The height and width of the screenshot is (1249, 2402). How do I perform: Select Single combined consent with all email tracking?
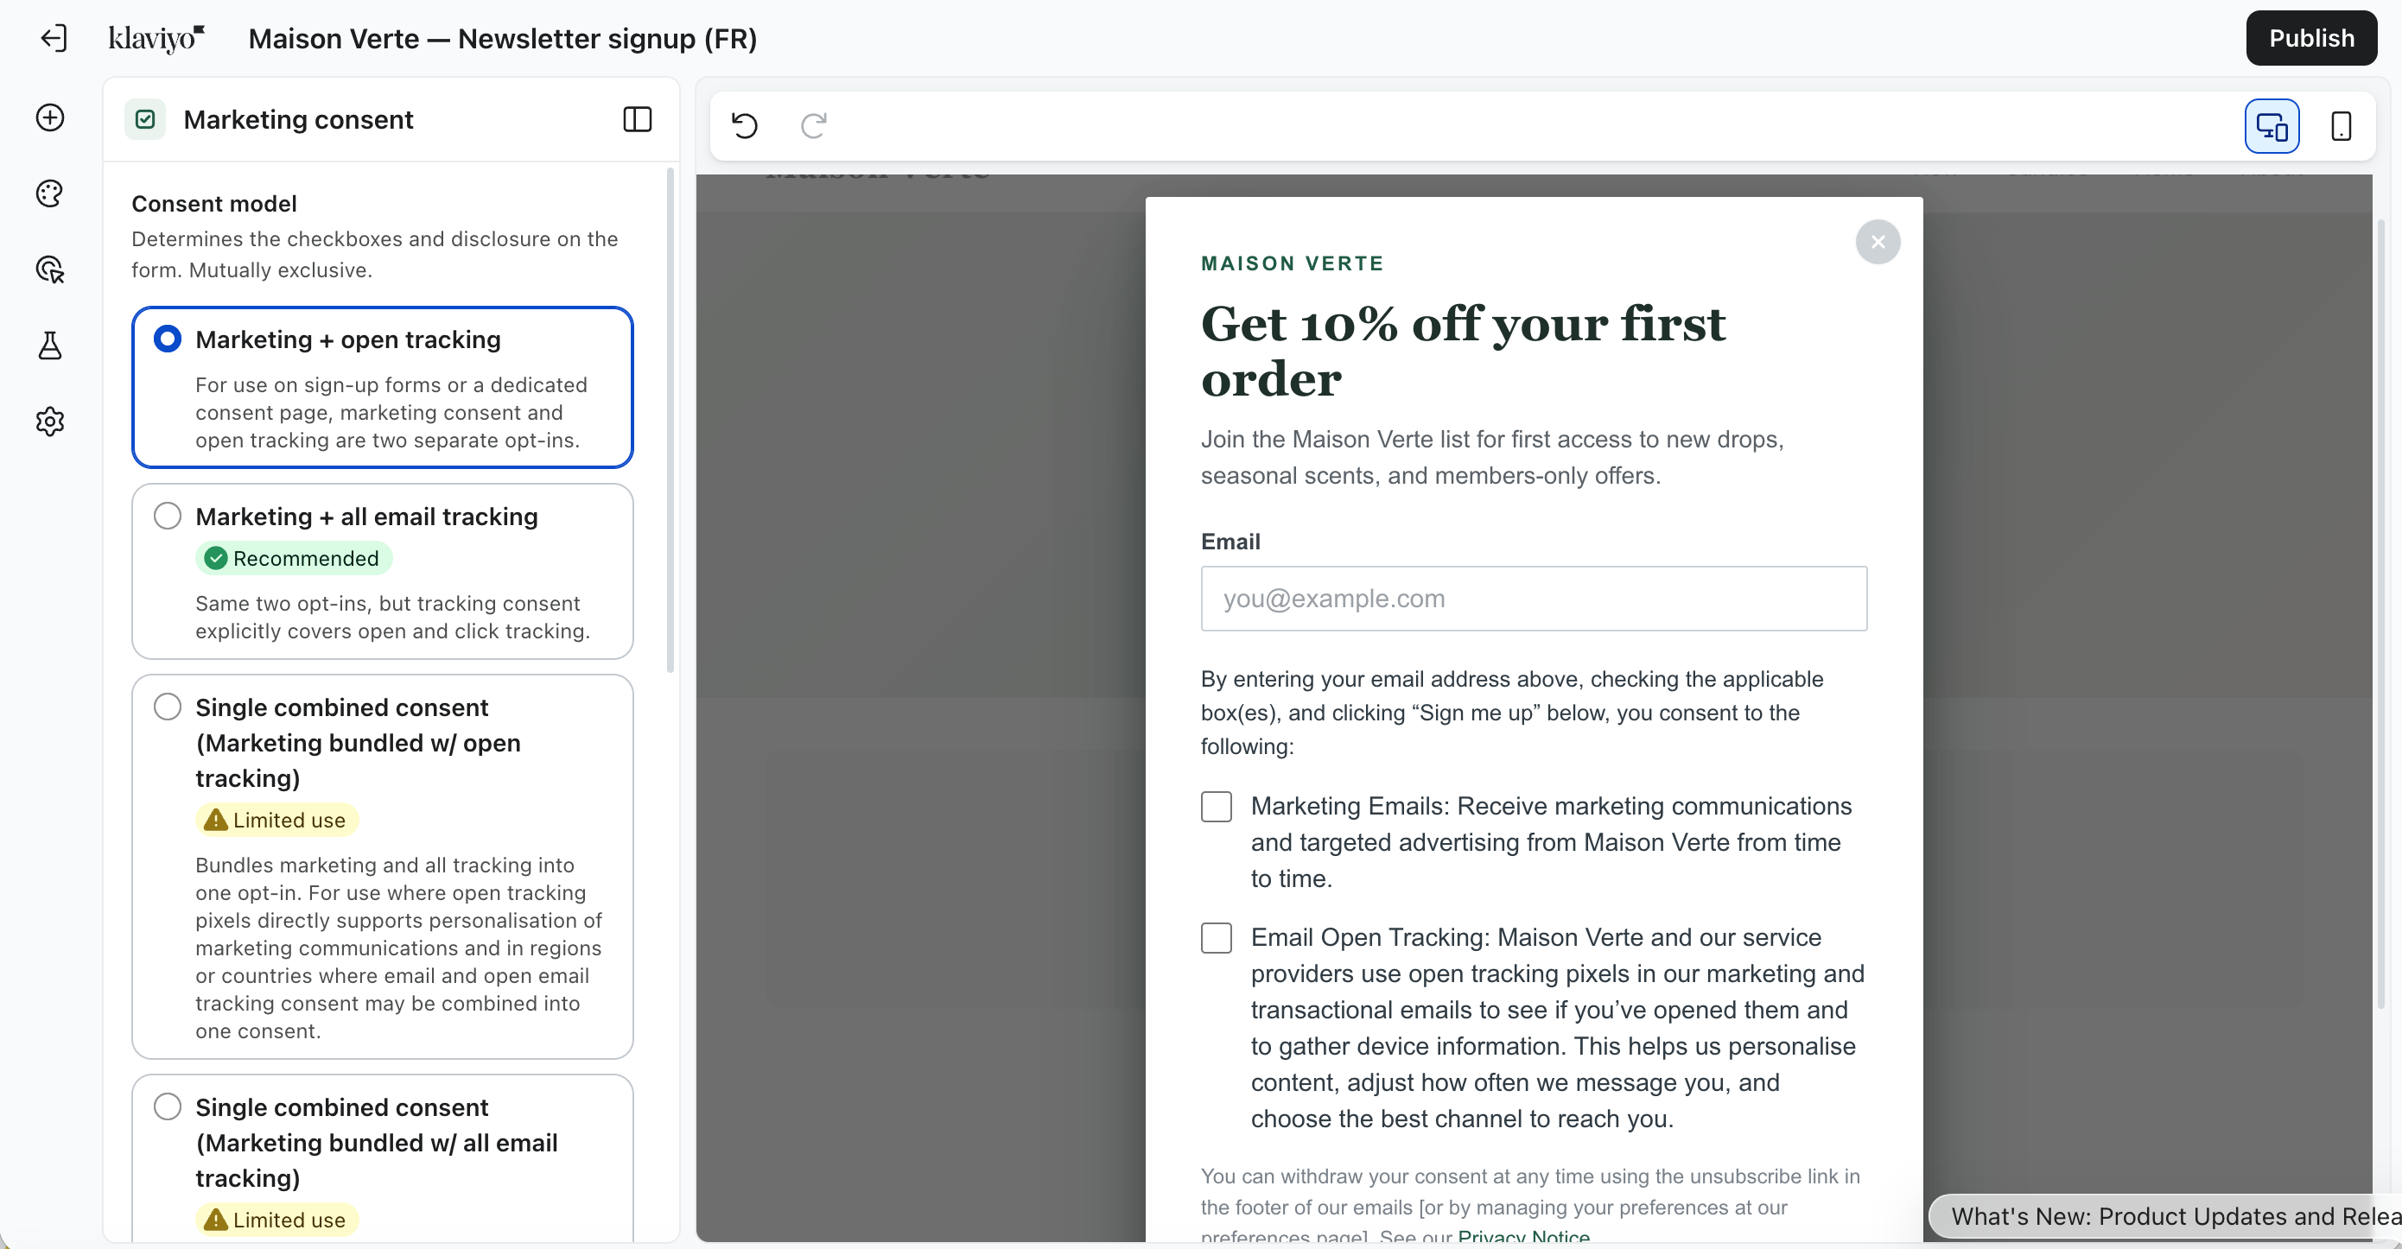point(168,1106)
